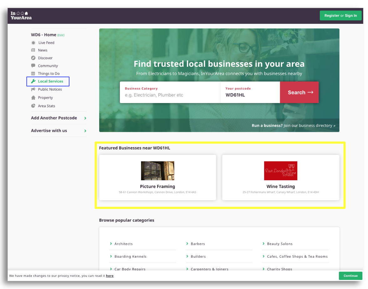Viewport: 368px width, 289px height.
Task: Click the InYourArea logo
Action: [21, 16]
